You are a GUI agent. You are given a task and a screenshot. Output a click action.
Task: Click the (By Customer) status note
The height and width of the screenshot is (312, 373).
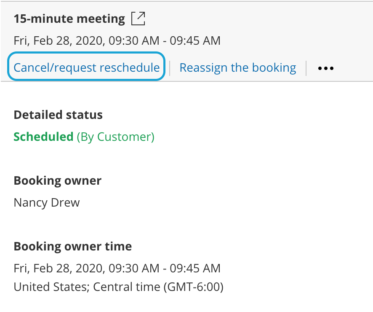(115, 137)
